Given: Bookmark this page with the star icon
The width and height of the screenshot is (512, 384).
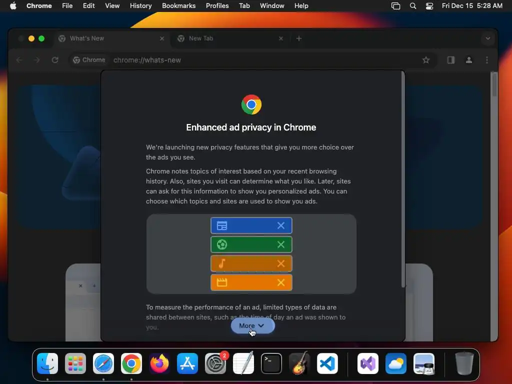Looking at the screenshot, I should tap(426, 60).
